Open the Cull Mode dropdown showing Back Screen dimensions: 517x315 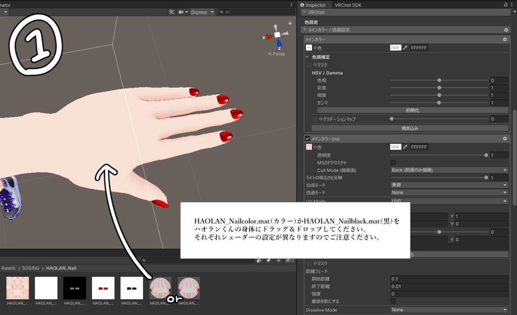point(449,170)
